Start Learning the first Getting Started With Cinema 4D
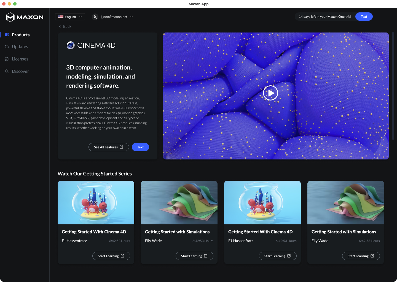The image size is (397, 282). 111,256
